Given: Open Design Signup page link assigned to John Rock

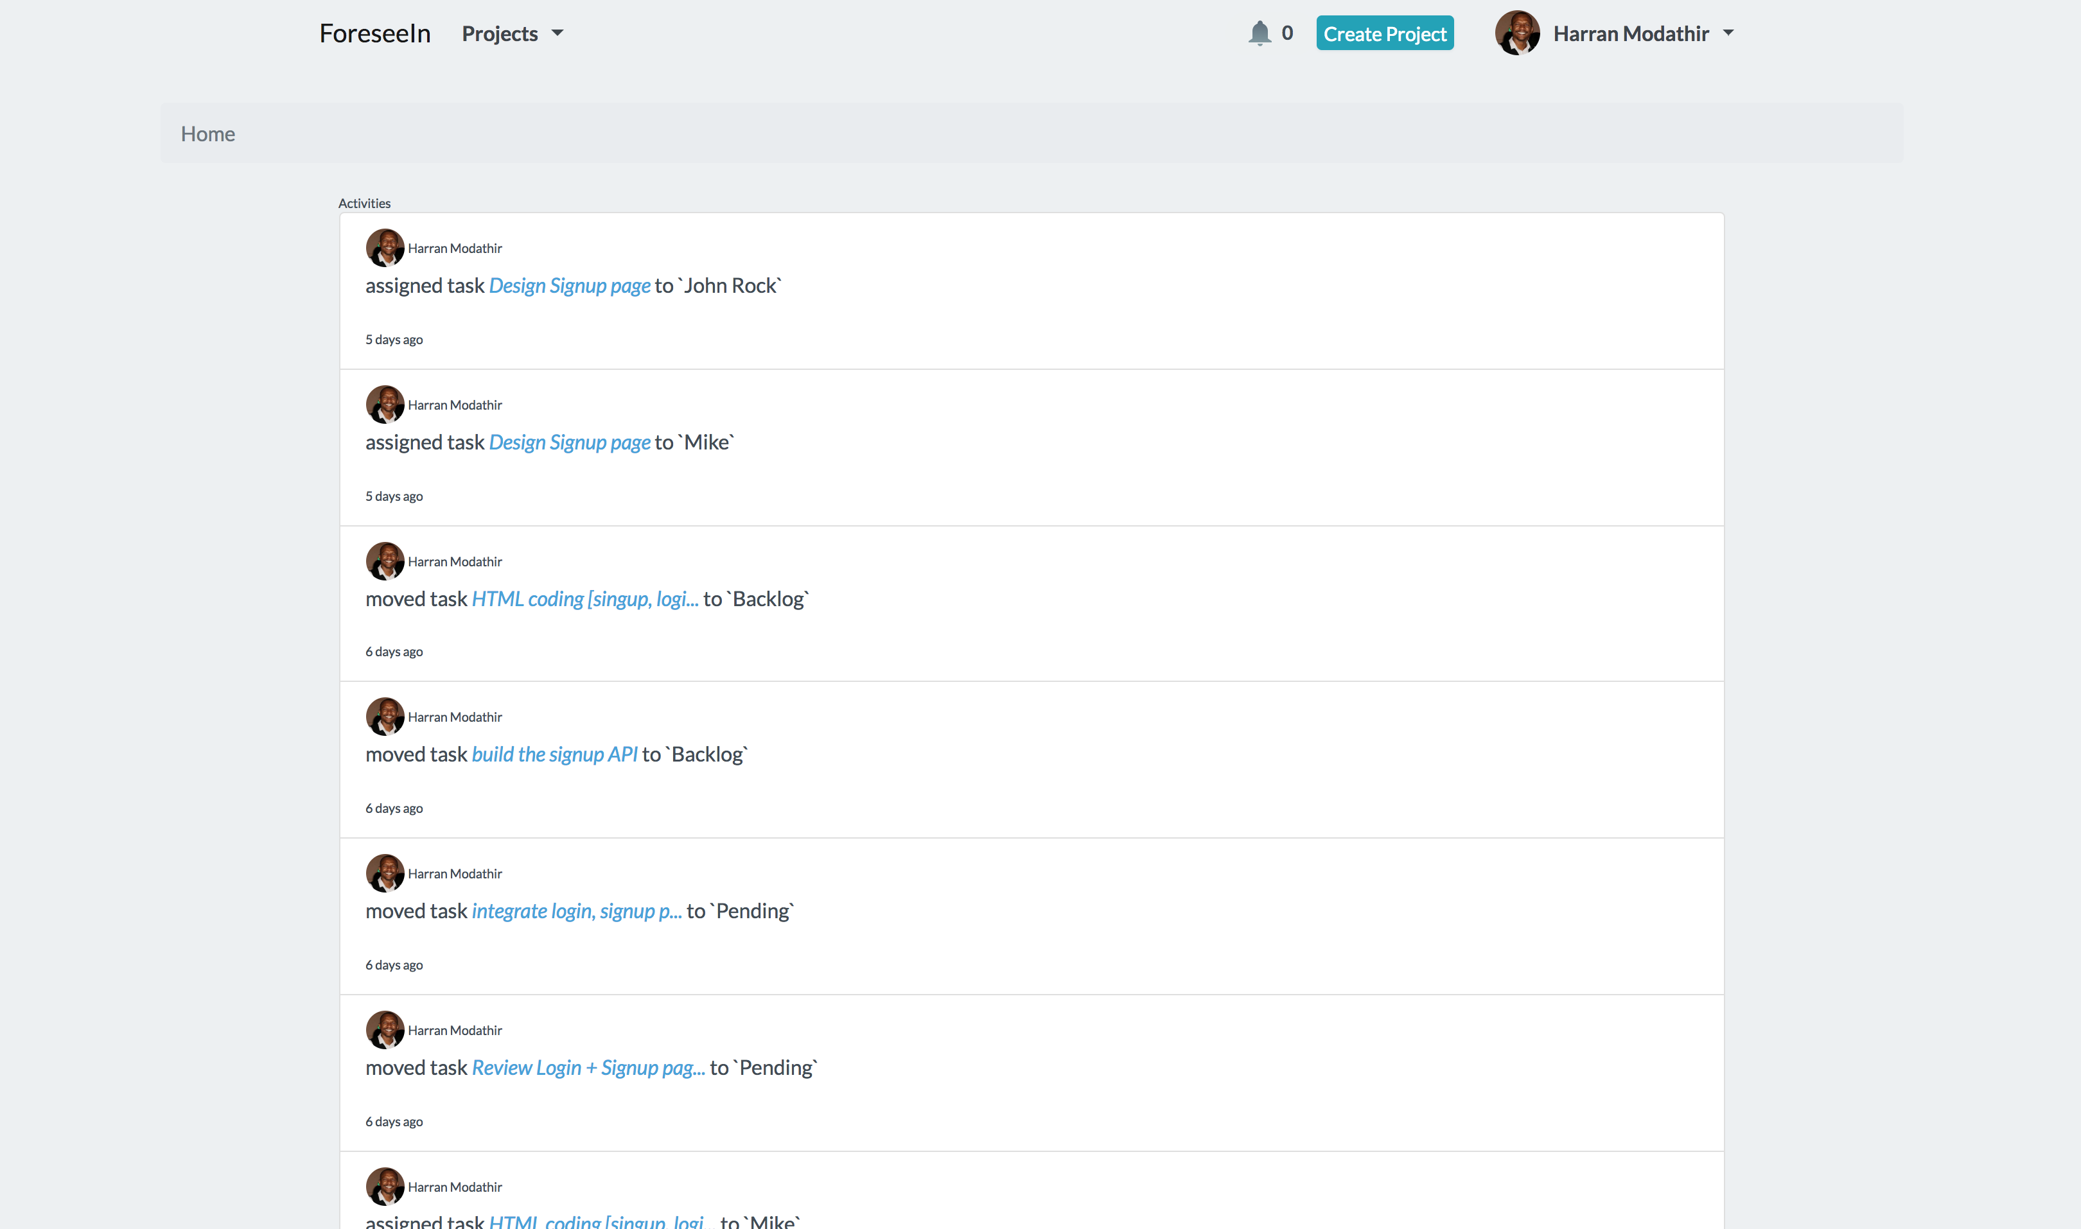Looking at the screenshot, I should pyautogui.click(x=569, y=286).
